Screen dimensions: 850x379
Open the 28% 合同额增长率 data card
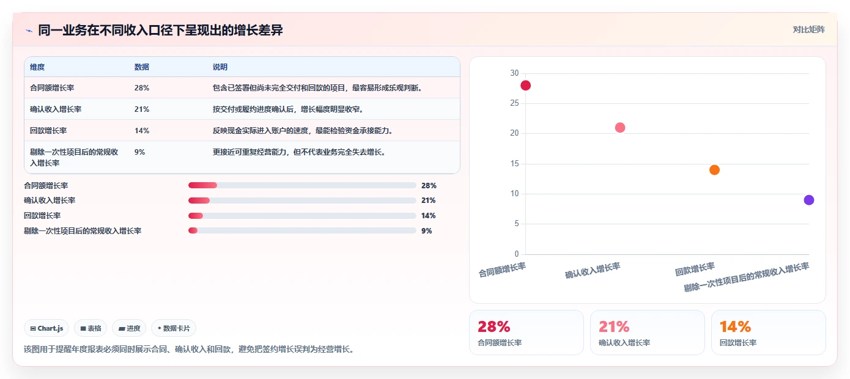click(x=527, y=333)
